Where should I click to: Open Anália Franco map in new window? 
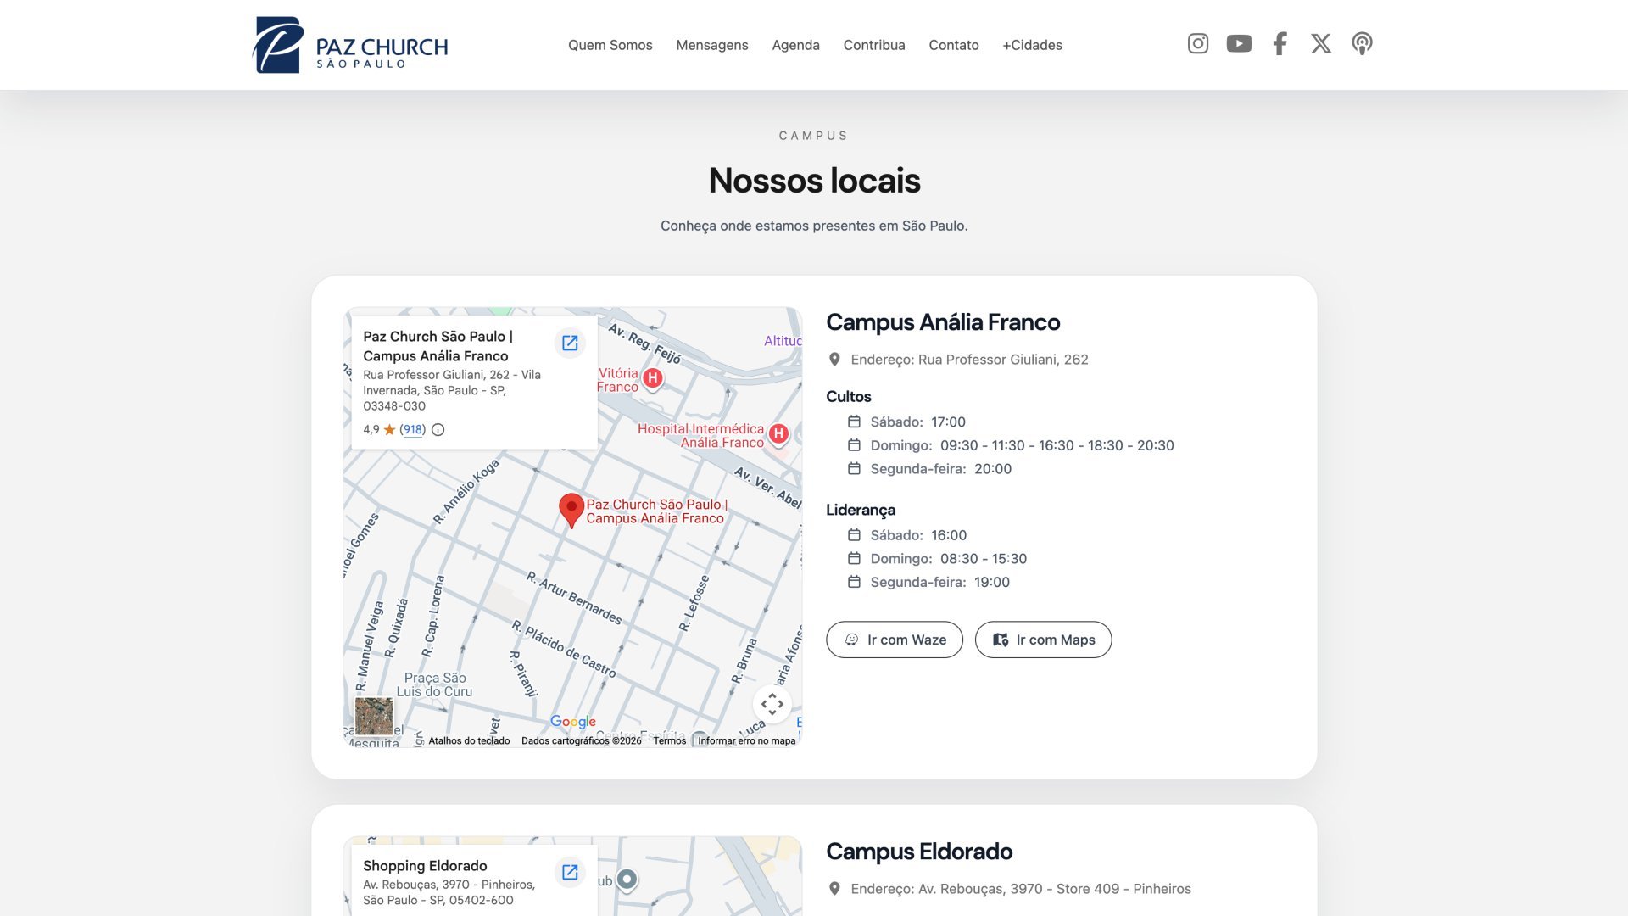pyautogui.click(x=570, y=343)
